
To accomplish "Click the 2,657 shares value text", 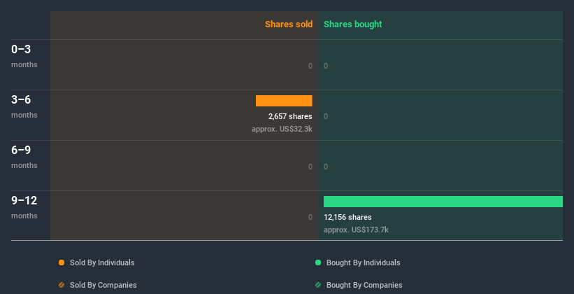I will tap(290, 116).
